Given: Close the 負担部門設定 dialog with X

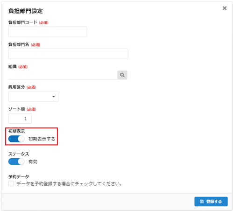Looking at the screenshot, I should 225,8.
